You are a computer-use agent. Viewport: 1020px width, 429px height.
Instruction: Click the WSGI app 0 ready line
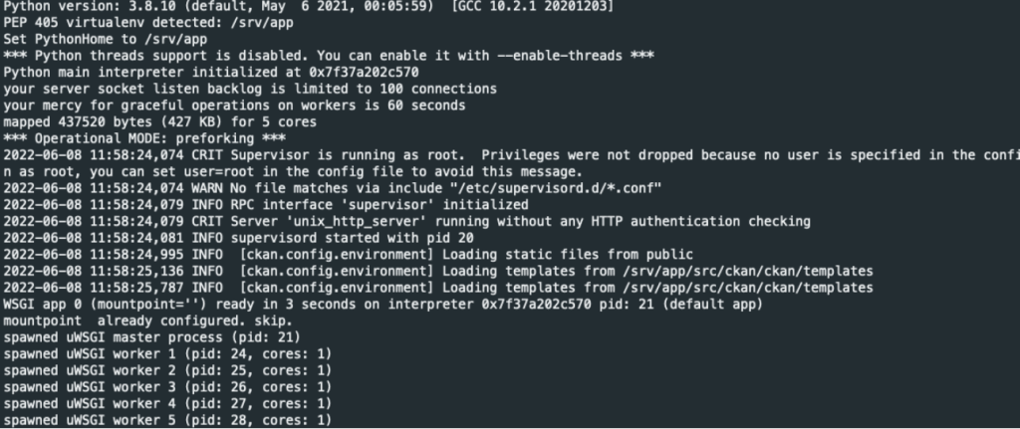coord(382,305)
